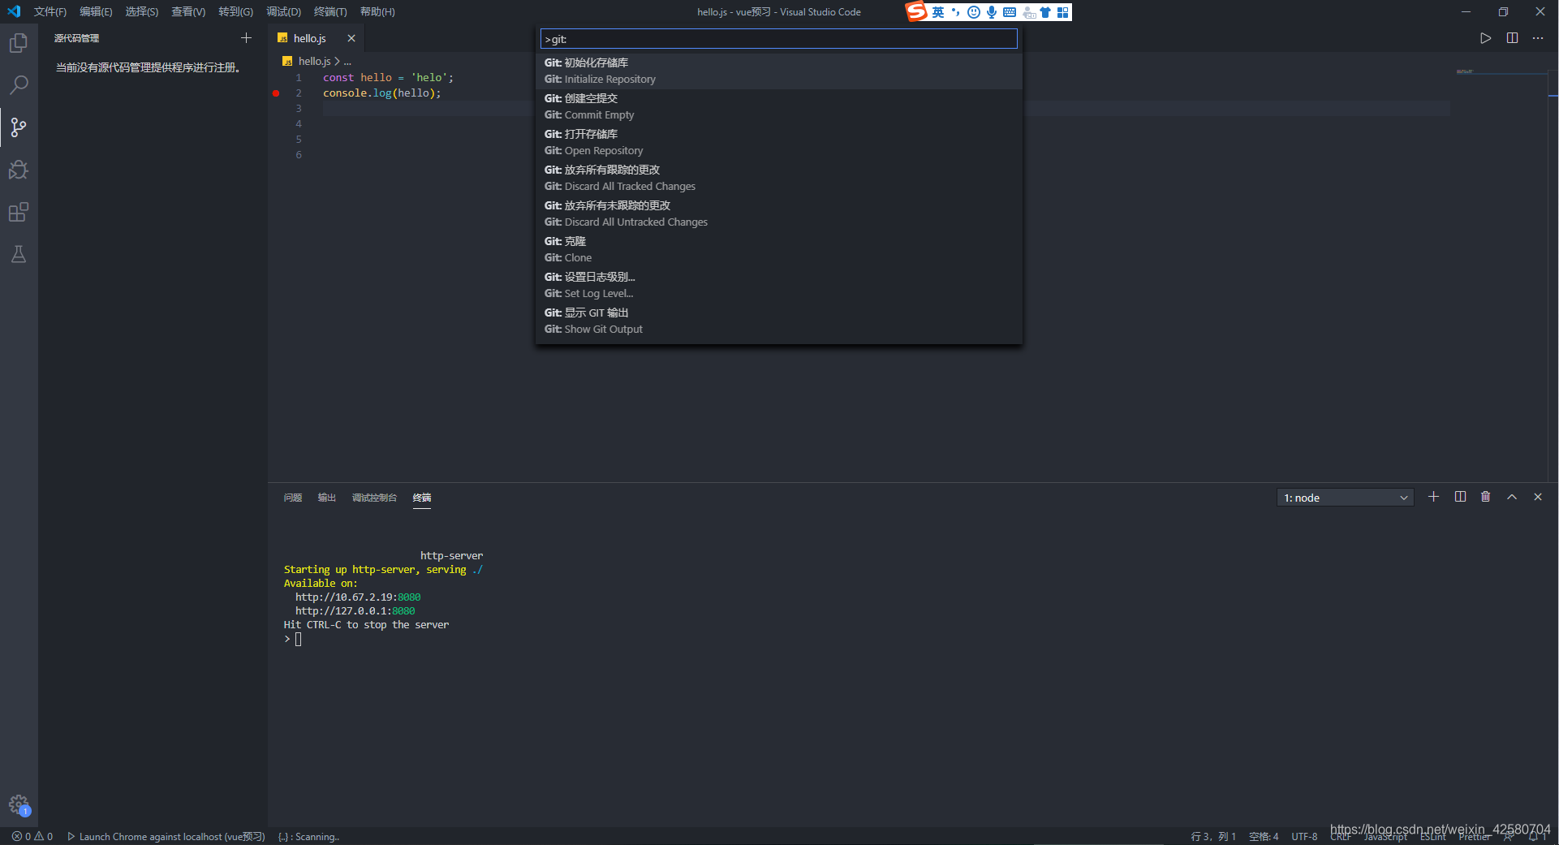The height and width of the screenshot is (845, 1559).
Task: Close the terminal panel
Action: tap(1538, 497)
